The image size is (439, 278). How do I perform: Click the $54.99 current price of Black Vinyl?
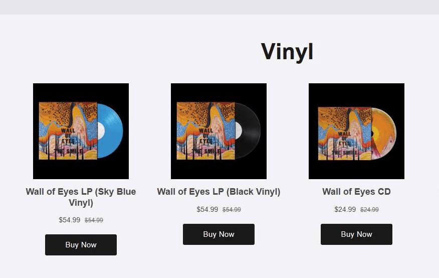(x=207, y=209)
